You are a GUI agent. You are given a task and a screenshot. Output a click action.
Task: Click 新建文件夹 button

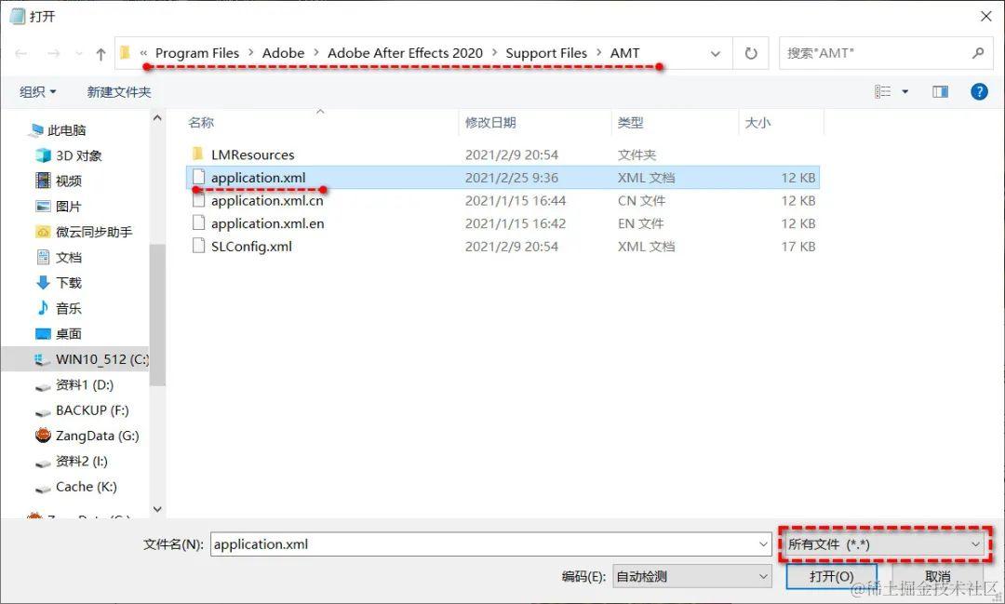tap(118, 92)
